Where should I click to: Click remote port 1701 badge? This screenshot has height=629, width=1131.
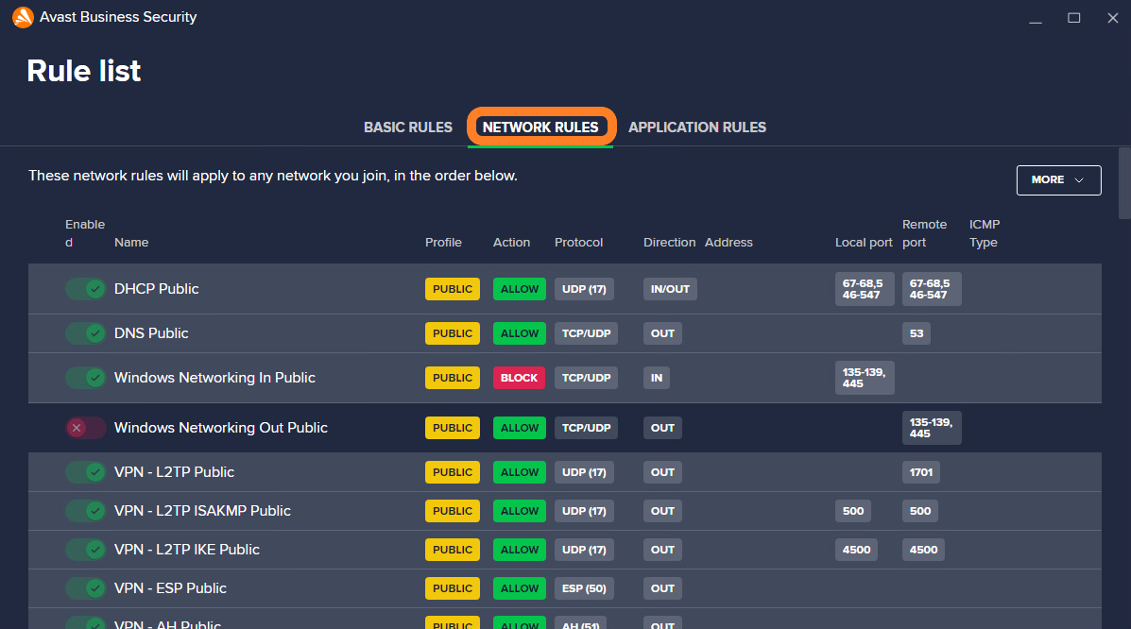coord(921,472)
